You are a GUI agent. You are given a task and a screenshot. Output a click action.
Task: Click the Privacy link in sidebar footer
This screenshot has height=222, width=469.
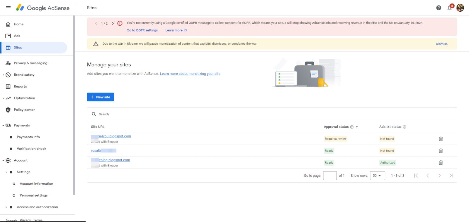25,220
